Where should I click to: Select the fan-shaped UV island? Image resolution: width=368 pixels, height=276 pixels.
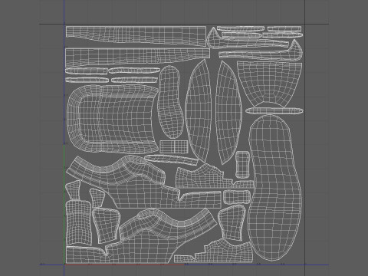[x=270, y=84]
